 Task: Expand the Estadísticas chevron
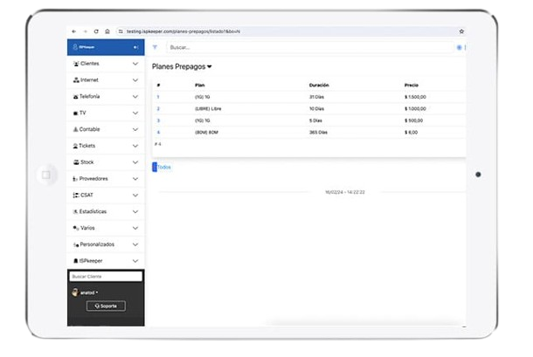tap(135, 211)
